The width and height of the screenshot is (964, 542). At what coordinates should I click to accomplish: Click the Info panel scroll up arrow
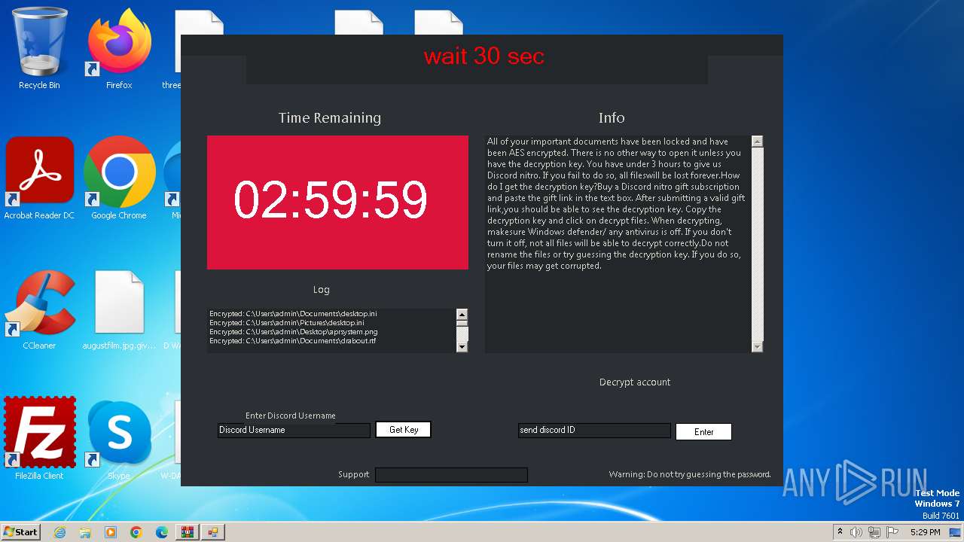[758, 142]
